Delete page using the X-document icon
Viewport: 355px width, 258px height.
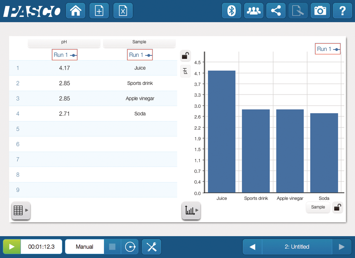(x=123, y=11)
